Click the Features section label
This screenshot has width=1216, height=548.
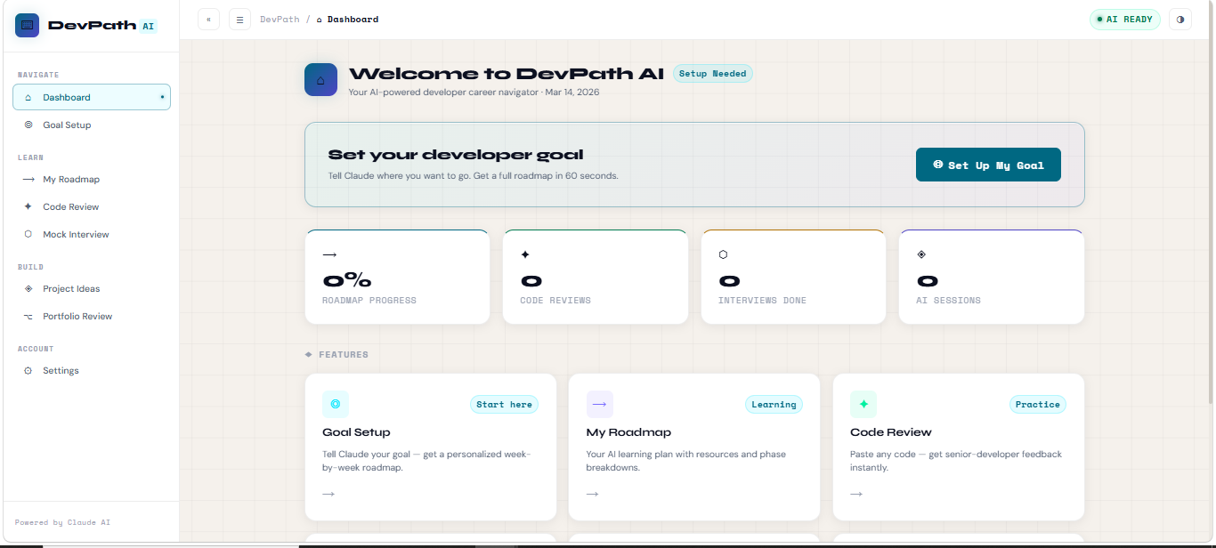[344, 354]
